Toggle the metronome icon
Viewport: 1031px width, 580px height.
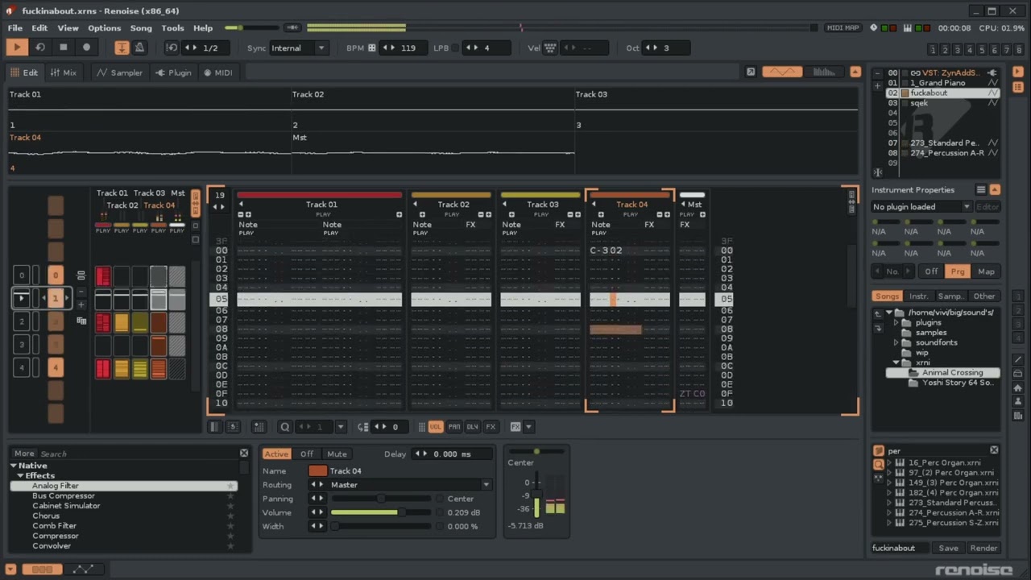pos(139,48)
